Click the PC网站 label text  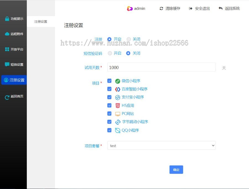coord(128,114)
